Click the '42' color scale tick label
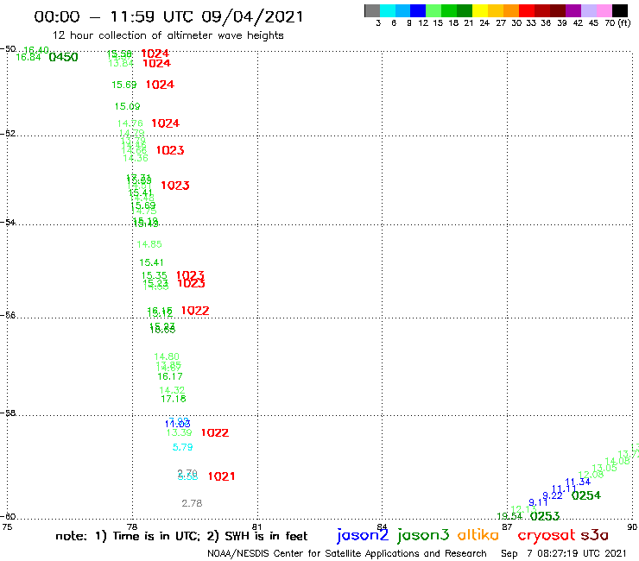 point(578,22)
